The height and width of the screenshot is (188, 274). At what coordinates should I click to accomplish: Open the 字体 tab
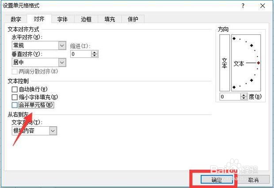click(62, 19)
